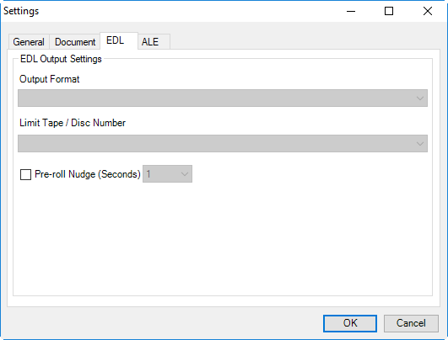Confirm settings with the OK button
This screenshot has width=448, height=340.
(x=350, y=323)
